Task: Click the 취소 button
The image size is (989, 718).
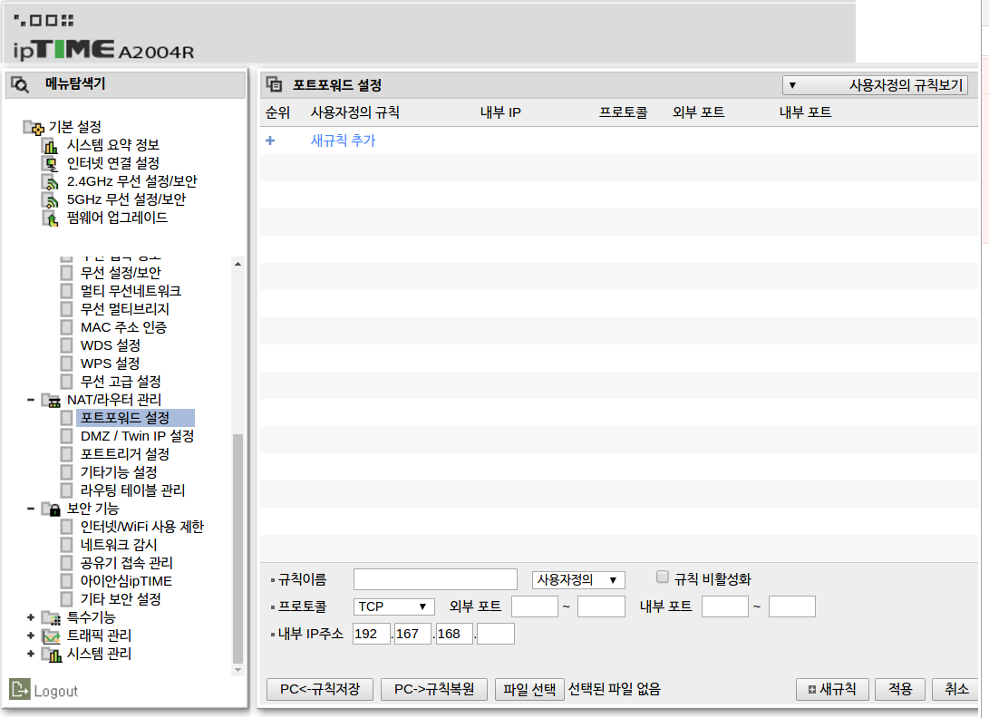Action: coord(956,690)
